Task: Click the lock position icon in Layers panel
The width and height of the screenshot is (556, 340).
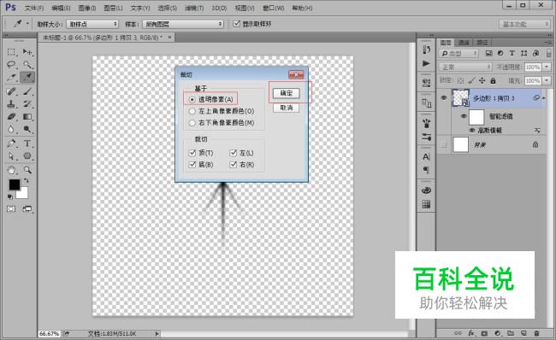Action: (482, 81)
